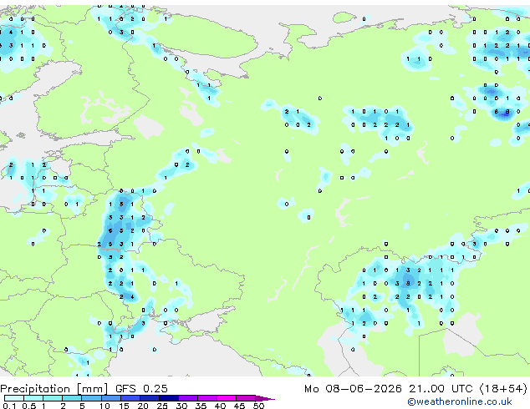Click the 'Mo 08-06-2026' date text
The width and height of the screenshot is (530, 409).
[x=354, y=389]
